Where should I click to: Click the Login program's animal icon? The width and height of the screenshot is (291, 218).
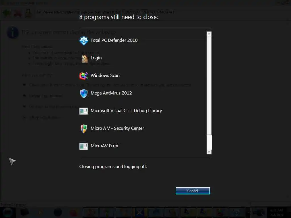pyautogui.click(x=85, y=58)
